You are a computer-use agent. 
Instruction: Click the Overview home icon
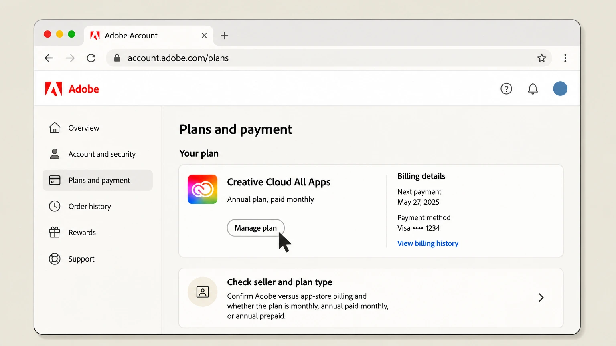[x=55, y=128]
